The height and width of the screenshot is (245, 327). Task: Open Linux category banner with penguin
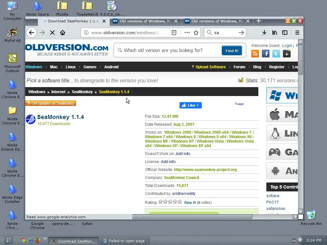[x=282, y=133]
